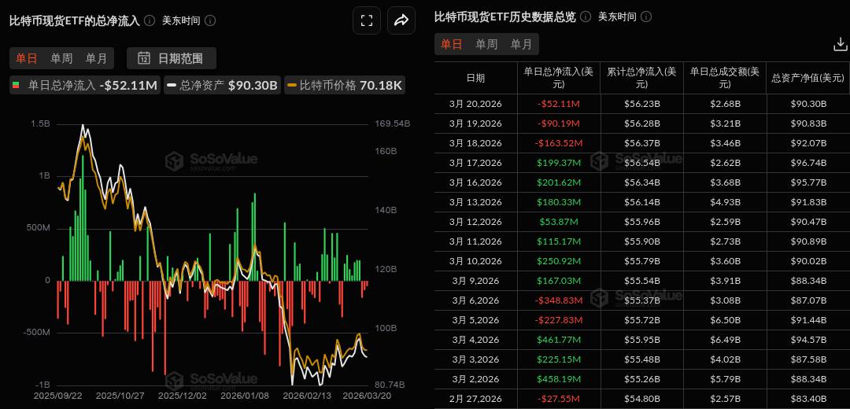Toggle 总净资产 line in chart legend
Screen dimensions: 850x409
221,85
